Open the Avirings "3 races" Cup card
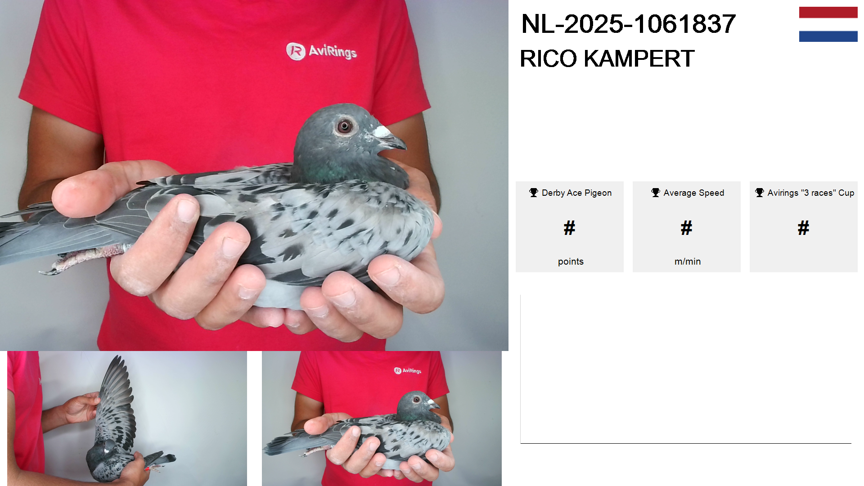 [x=804, y=227]
